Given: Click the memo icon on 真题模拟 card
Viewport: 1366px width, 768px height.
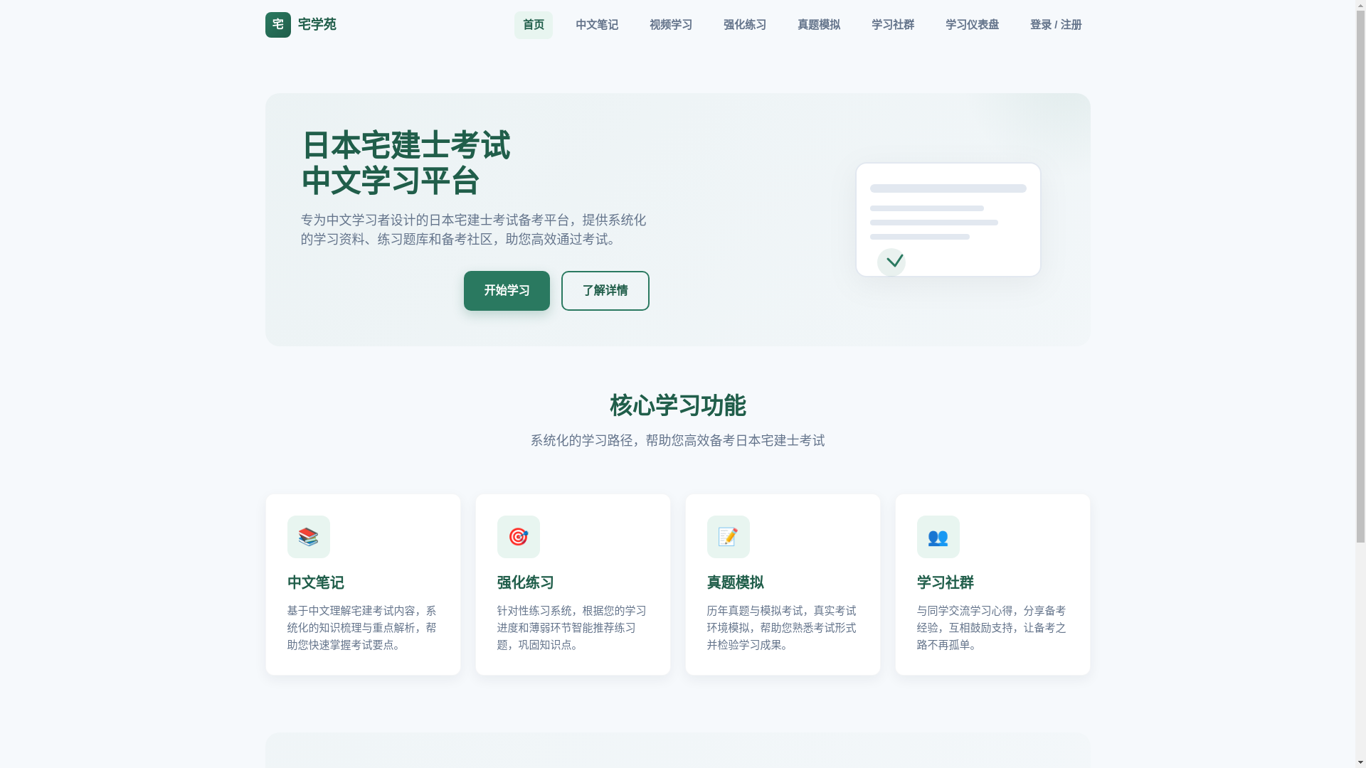Looking at the screenshot, I should point(728,537).
